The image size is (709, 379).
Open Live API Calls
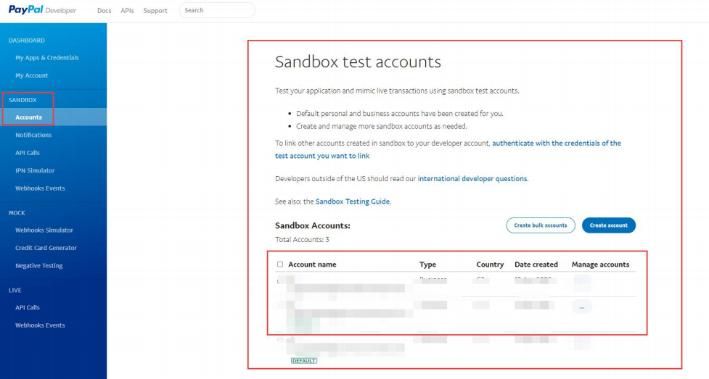28,308
